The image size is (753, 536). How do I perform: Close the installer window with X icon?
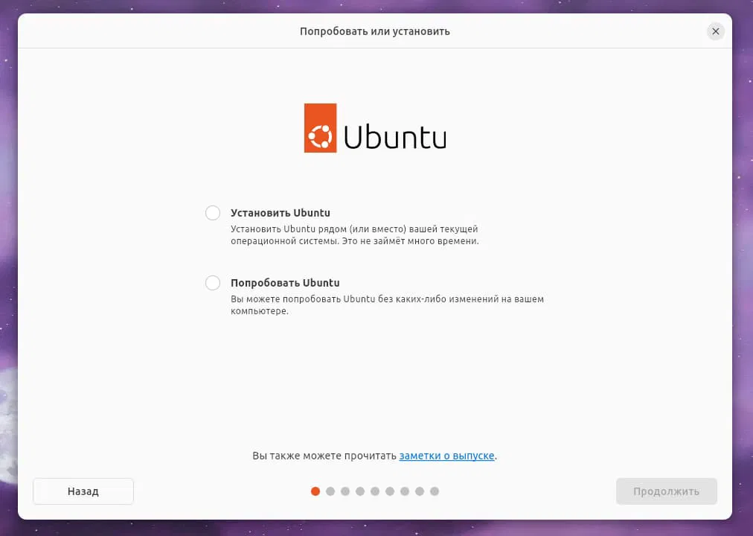tap(716, 31)
